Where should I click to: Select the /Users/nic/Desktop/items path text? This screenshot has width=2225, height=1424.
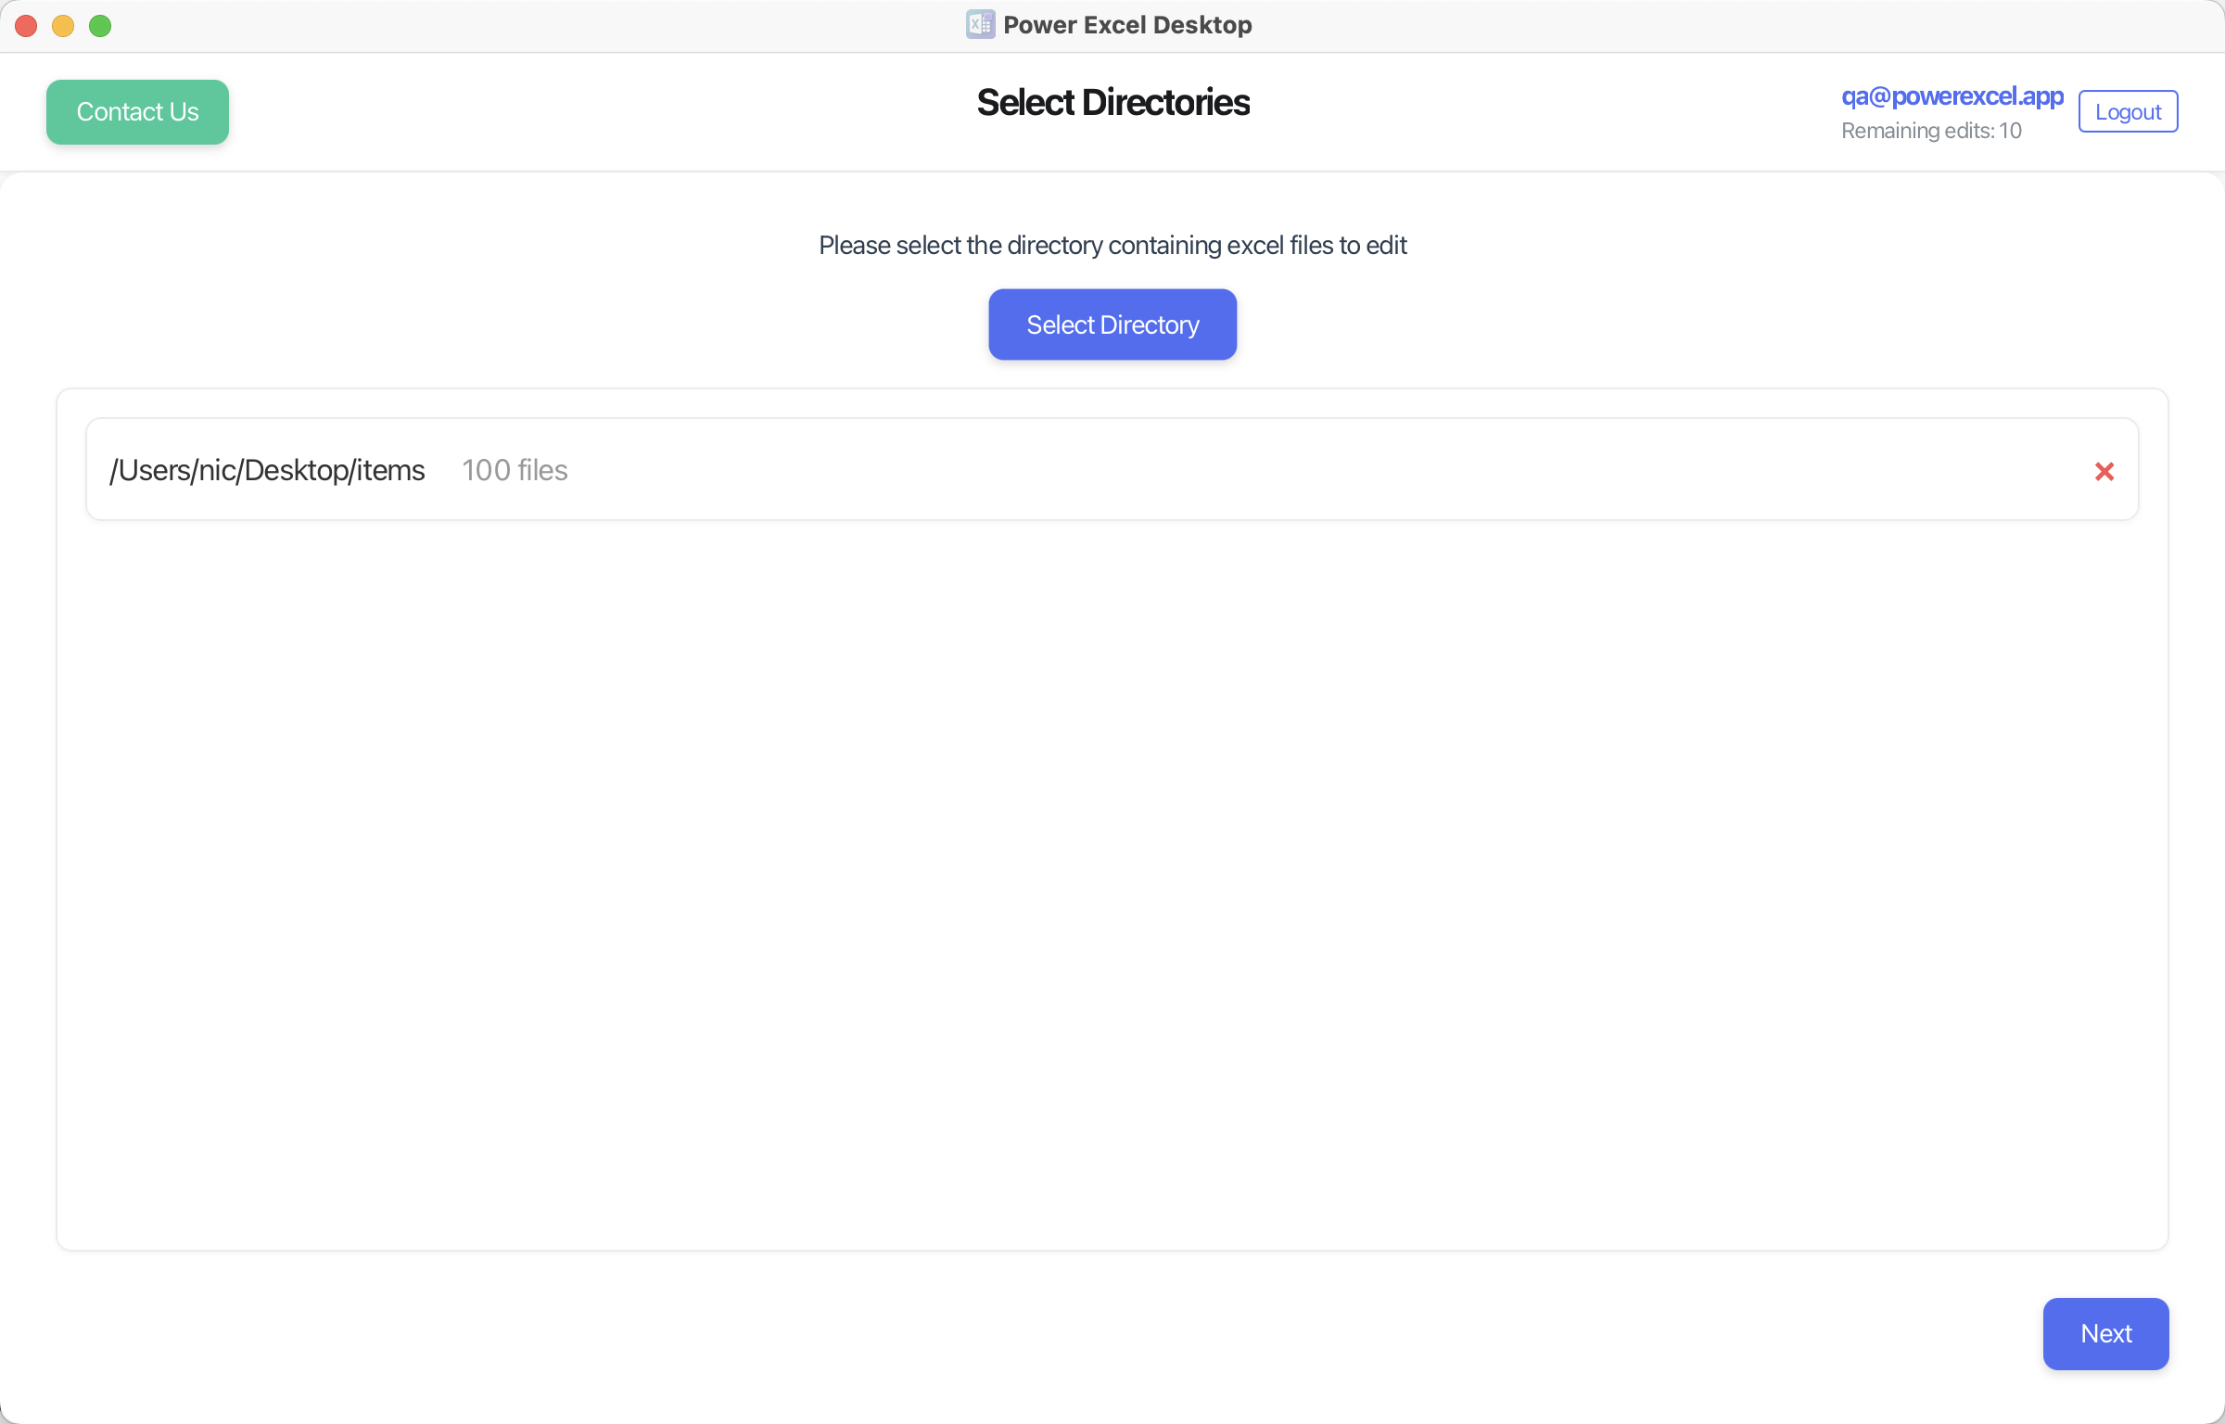[x=267, y=470]
